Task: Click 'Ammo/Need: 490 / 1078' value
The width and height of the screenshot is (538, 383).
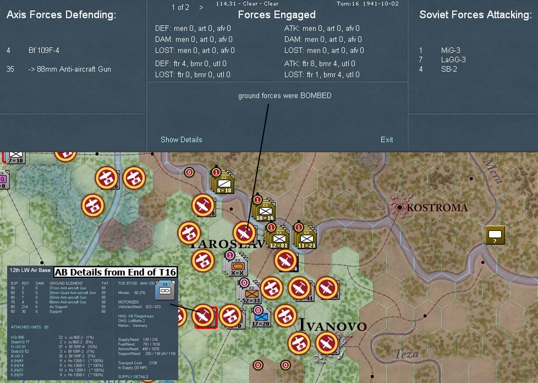Action: 139,349
